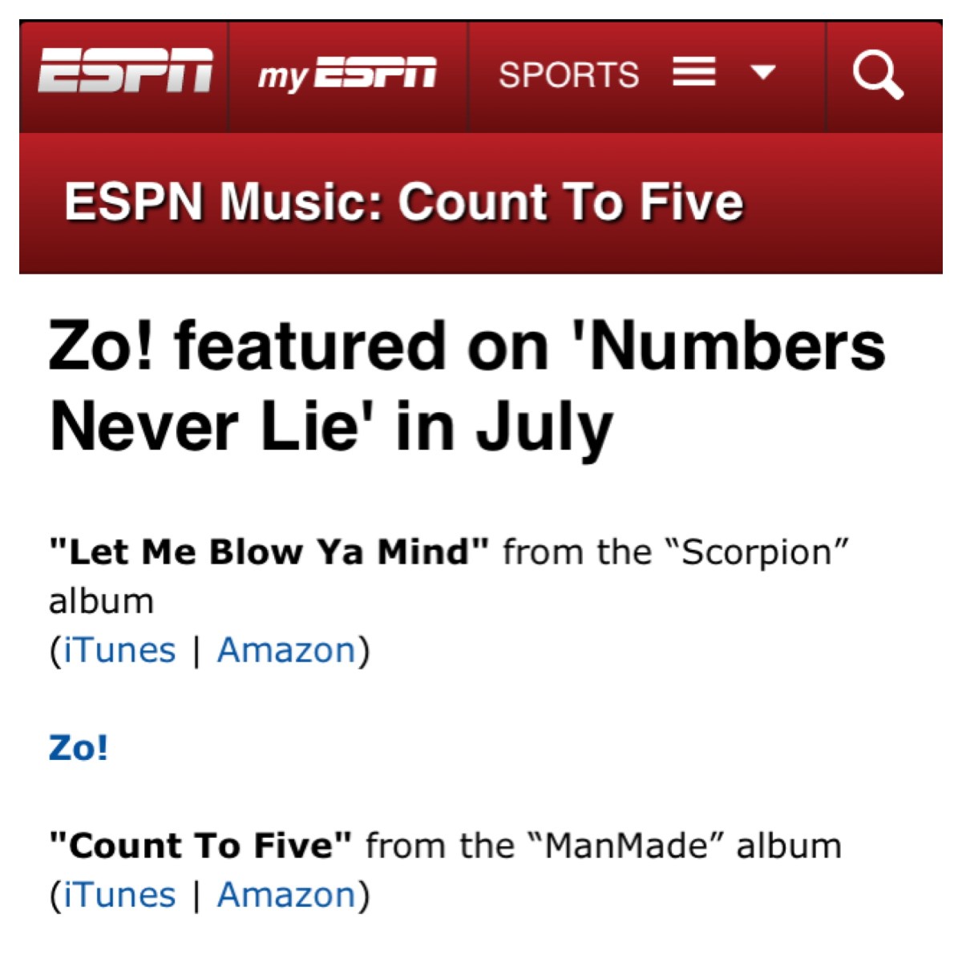Viewport: 962px width, 962px height.
Task: Open search with the magnifier icon
Action: [x=878, y=75]
